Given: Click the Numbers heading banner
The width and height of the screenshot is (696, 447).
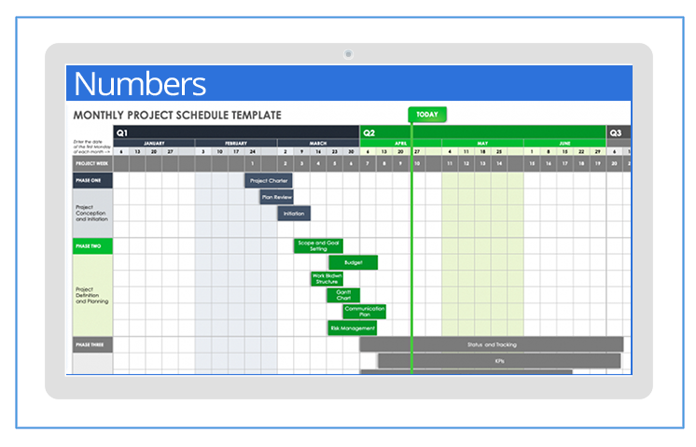Looking at the screenshot, I should pyautogui.click(x=349, y=83).
